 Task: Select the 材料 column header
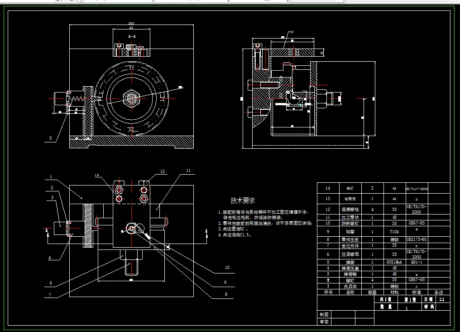pyautogui.click(x=394, y=293)
